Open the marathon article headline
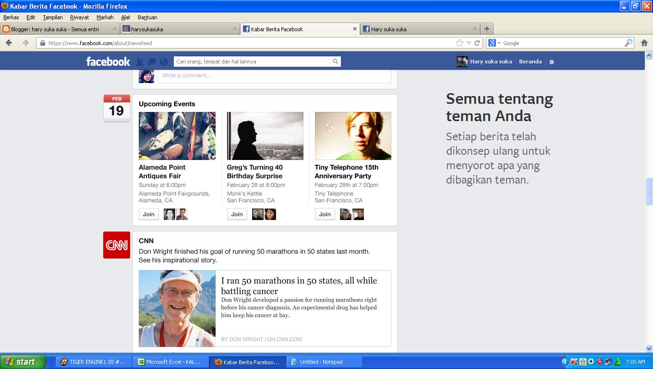 point(299,286)
